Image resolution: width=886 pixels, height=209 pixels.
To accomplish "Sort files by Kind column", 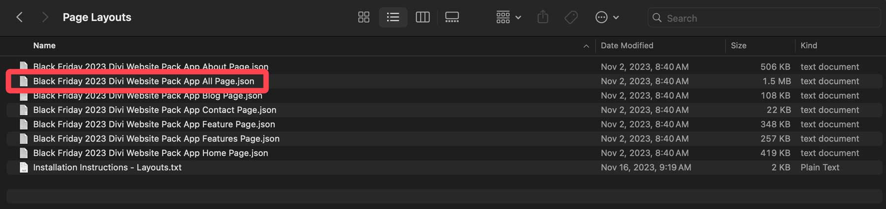I will pyautogui.click(x=809, y=46).
